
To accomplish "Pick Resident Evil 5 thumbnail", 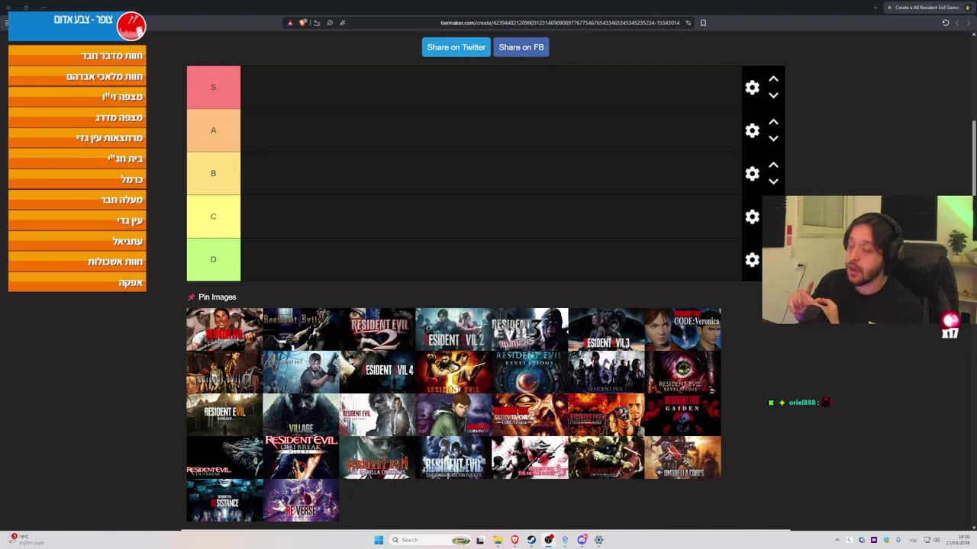I will point(453,372).
